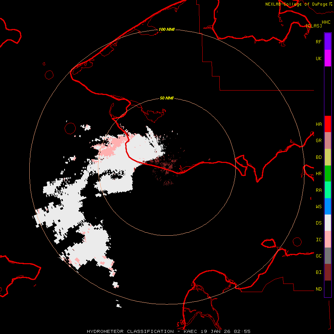
Task: Click the [CLAS] label
Action: point(314,26)
